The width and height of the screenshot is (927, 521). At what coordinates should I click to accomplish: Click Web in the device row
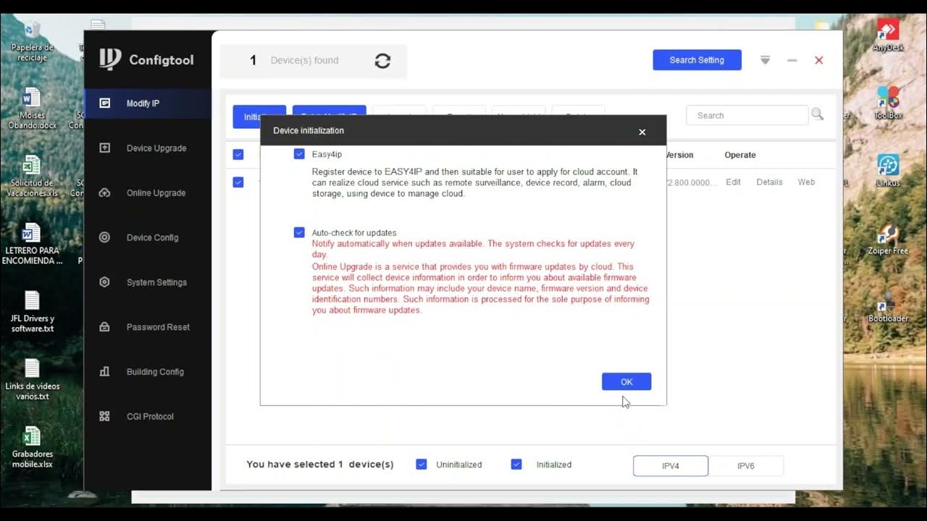[x=807, y=182]
